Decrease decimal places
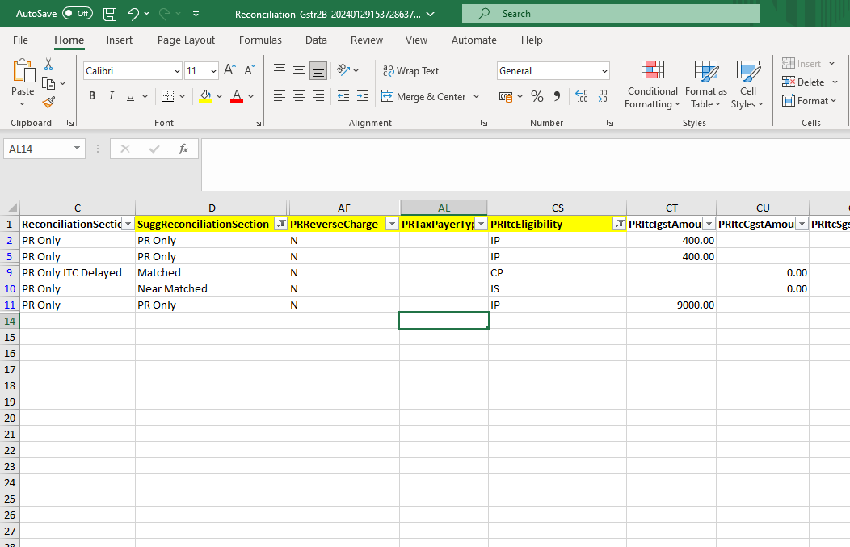Screen dimensions: 850x547 coord(601,96)
